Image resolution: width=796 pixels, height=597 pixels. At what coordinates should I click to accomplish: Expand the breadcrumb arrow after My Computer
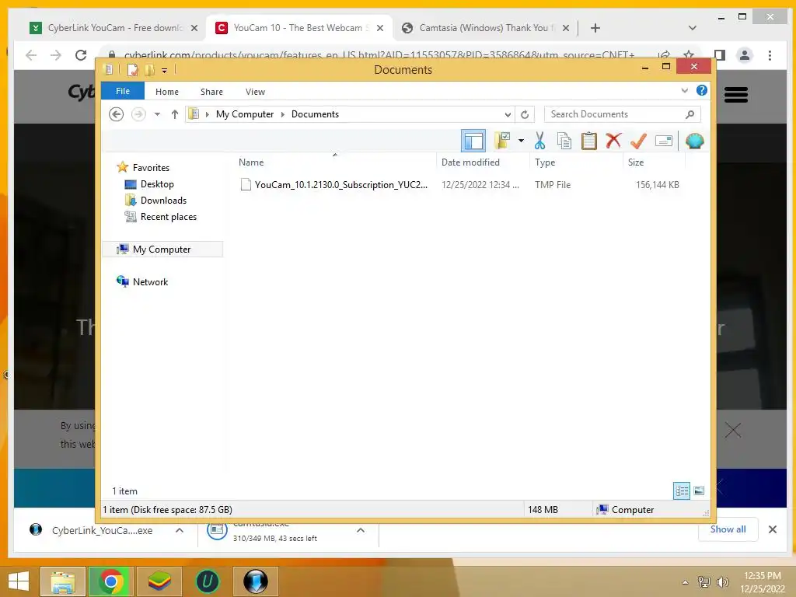(283, 114)
